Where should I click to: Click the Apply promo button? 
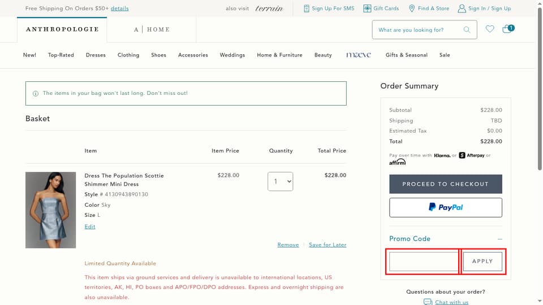pyautogui.click(x=482, y=262)
